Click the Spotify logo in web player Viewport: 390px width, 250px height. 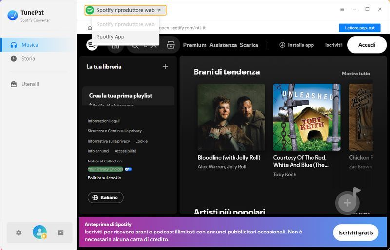(92, 45)
